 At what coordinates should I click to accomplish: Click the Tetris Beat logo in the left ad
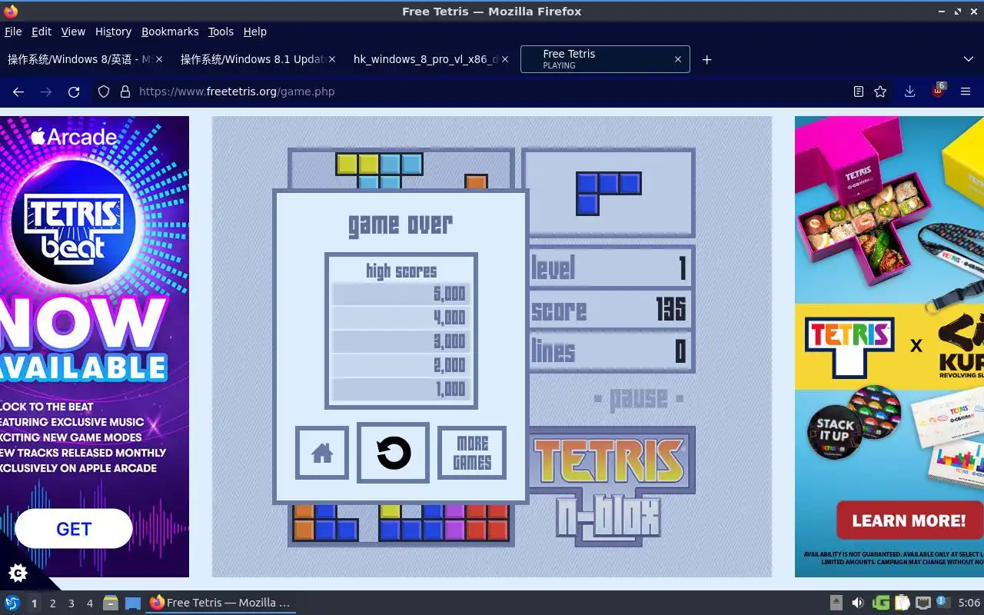point(73,223)
